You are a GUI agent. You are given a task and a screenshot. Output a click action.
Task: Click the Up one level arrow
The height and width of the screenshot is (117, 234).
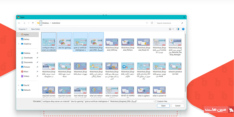[33, 23]
